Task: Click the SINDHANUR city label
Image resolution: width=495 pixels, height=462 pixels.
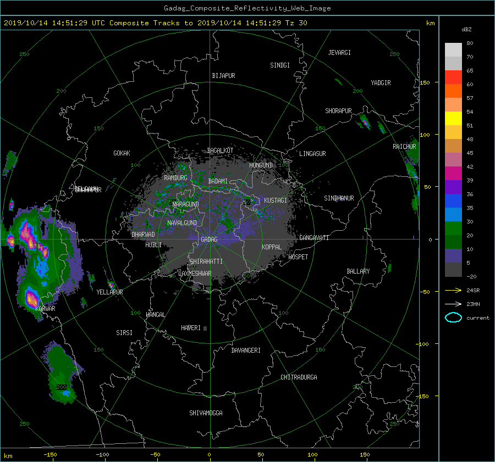Action: point(339,198)
